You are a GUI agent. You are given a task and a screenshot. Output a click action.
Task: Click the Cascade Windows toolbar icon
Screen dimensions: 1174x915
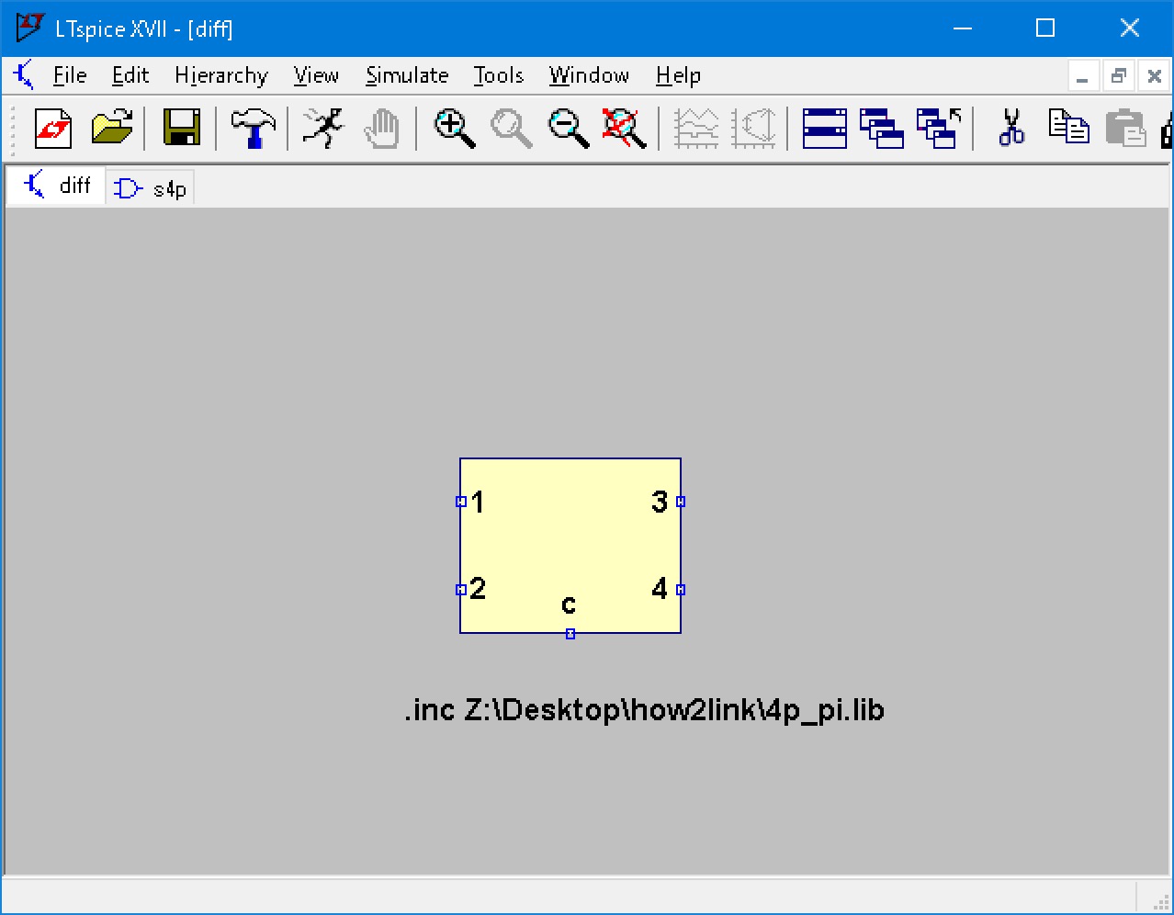(x=882, y=128)
